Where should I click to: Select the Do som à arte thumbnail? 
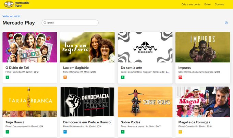pos(145,47)
